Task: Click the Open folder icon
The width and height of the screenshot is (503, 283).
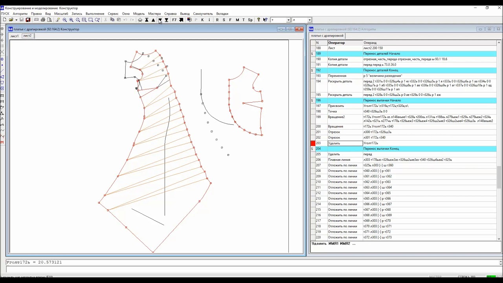Action: click(11, 20)
